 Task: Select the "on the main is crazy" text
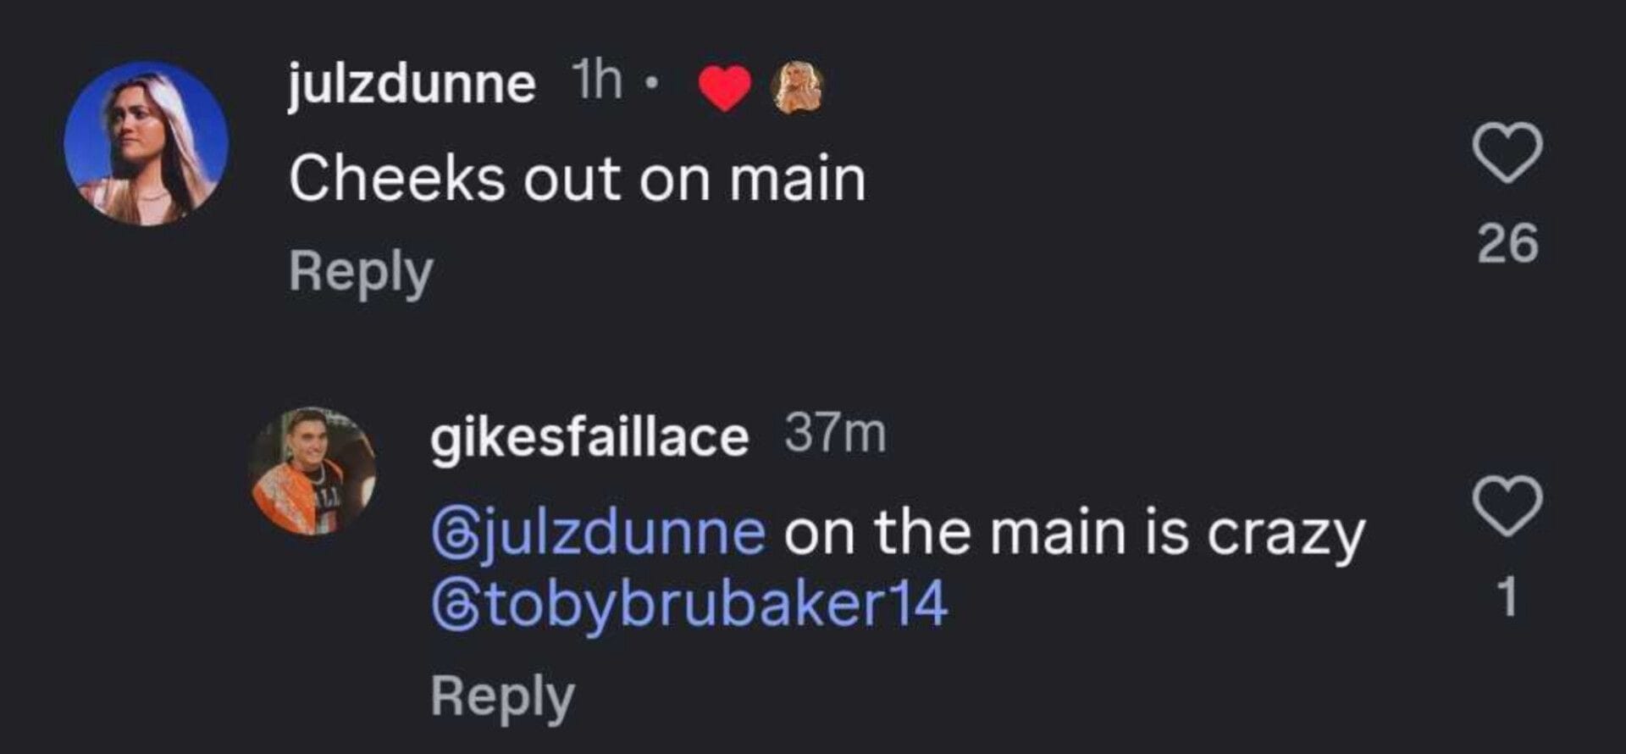click(x=1074, y=534)
